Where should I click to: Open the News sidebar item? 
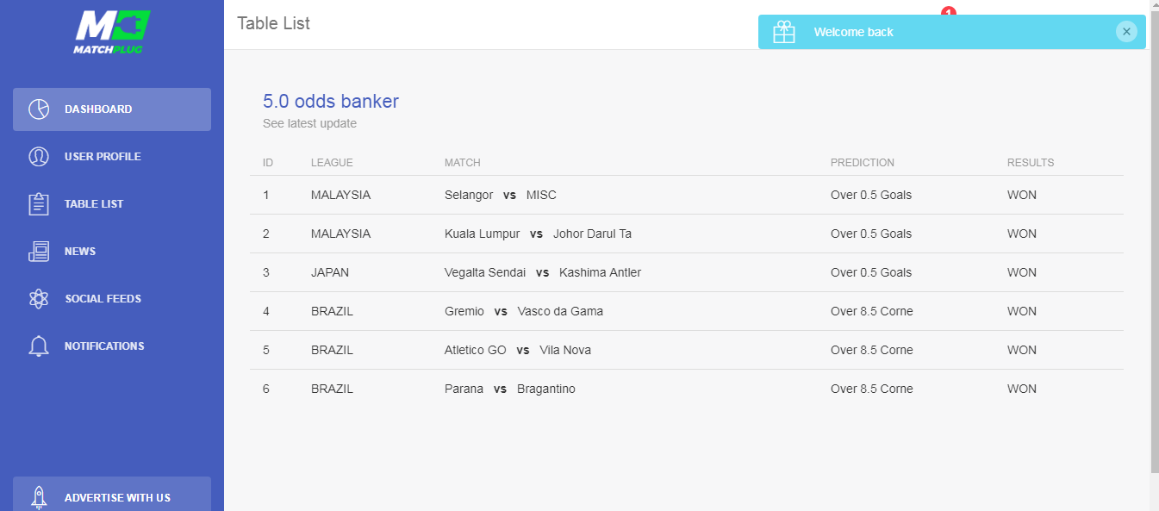(x=112, y=252)
